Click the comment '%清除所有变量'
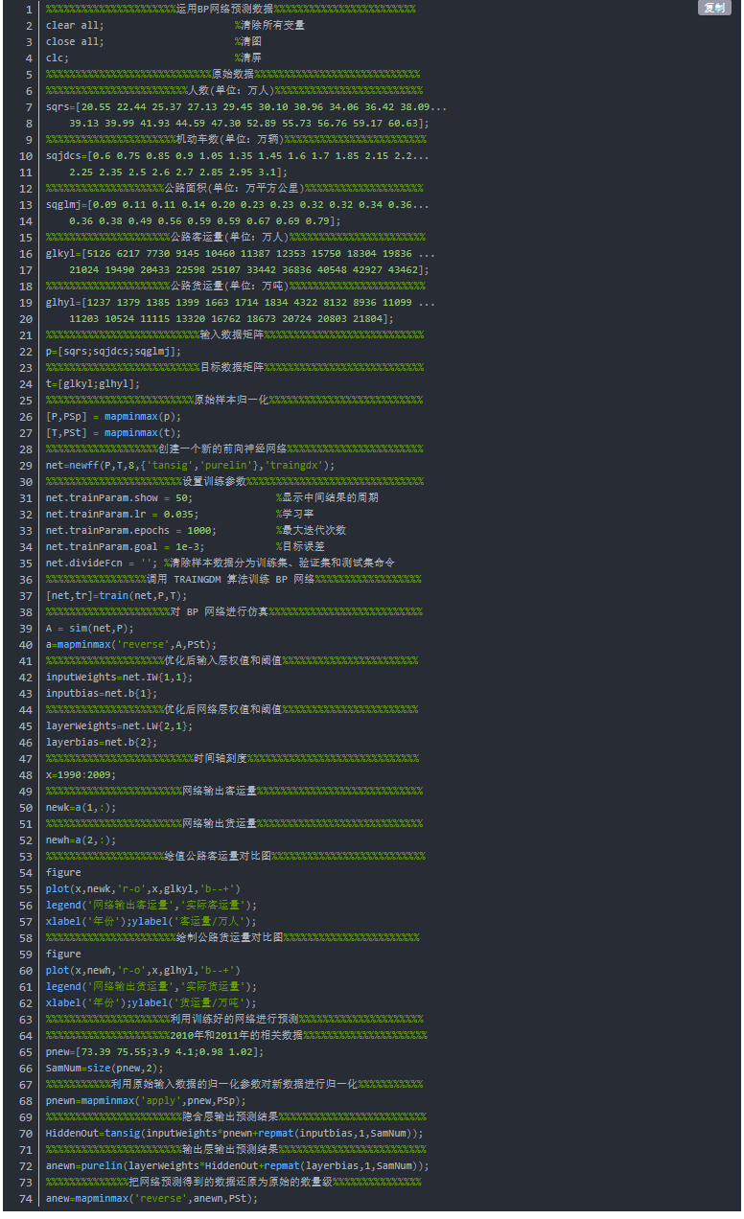The height and width of the screenshot is (1219, 744). click(x=269, y=25)
